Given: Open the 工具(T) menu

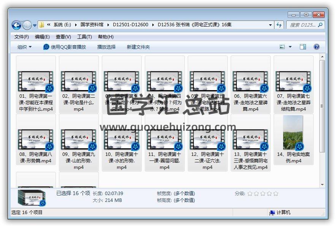Looking at the screenshot, I should click(x=84, y=37).
